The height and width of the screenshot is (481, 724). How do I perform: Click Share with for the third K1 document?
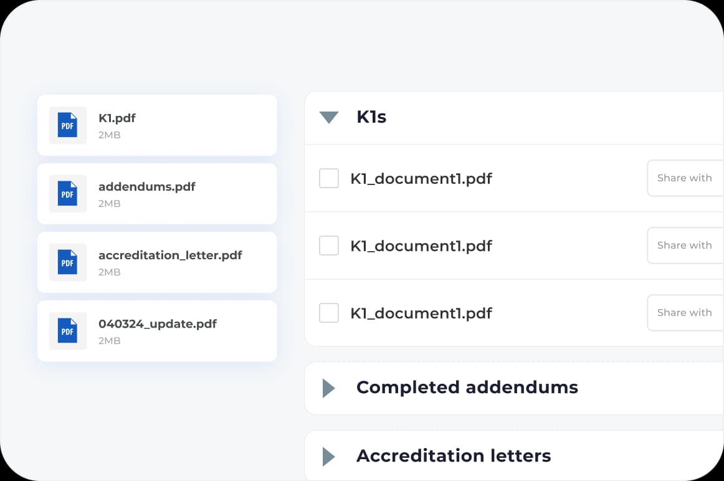tap(685, 313)
